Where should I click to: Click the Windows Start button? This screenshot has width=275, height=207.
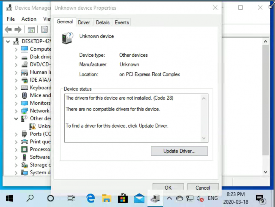9,198
